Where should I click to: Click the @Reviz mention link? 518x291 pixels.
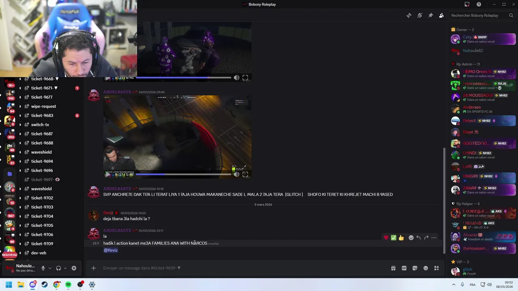pos(110,250)
